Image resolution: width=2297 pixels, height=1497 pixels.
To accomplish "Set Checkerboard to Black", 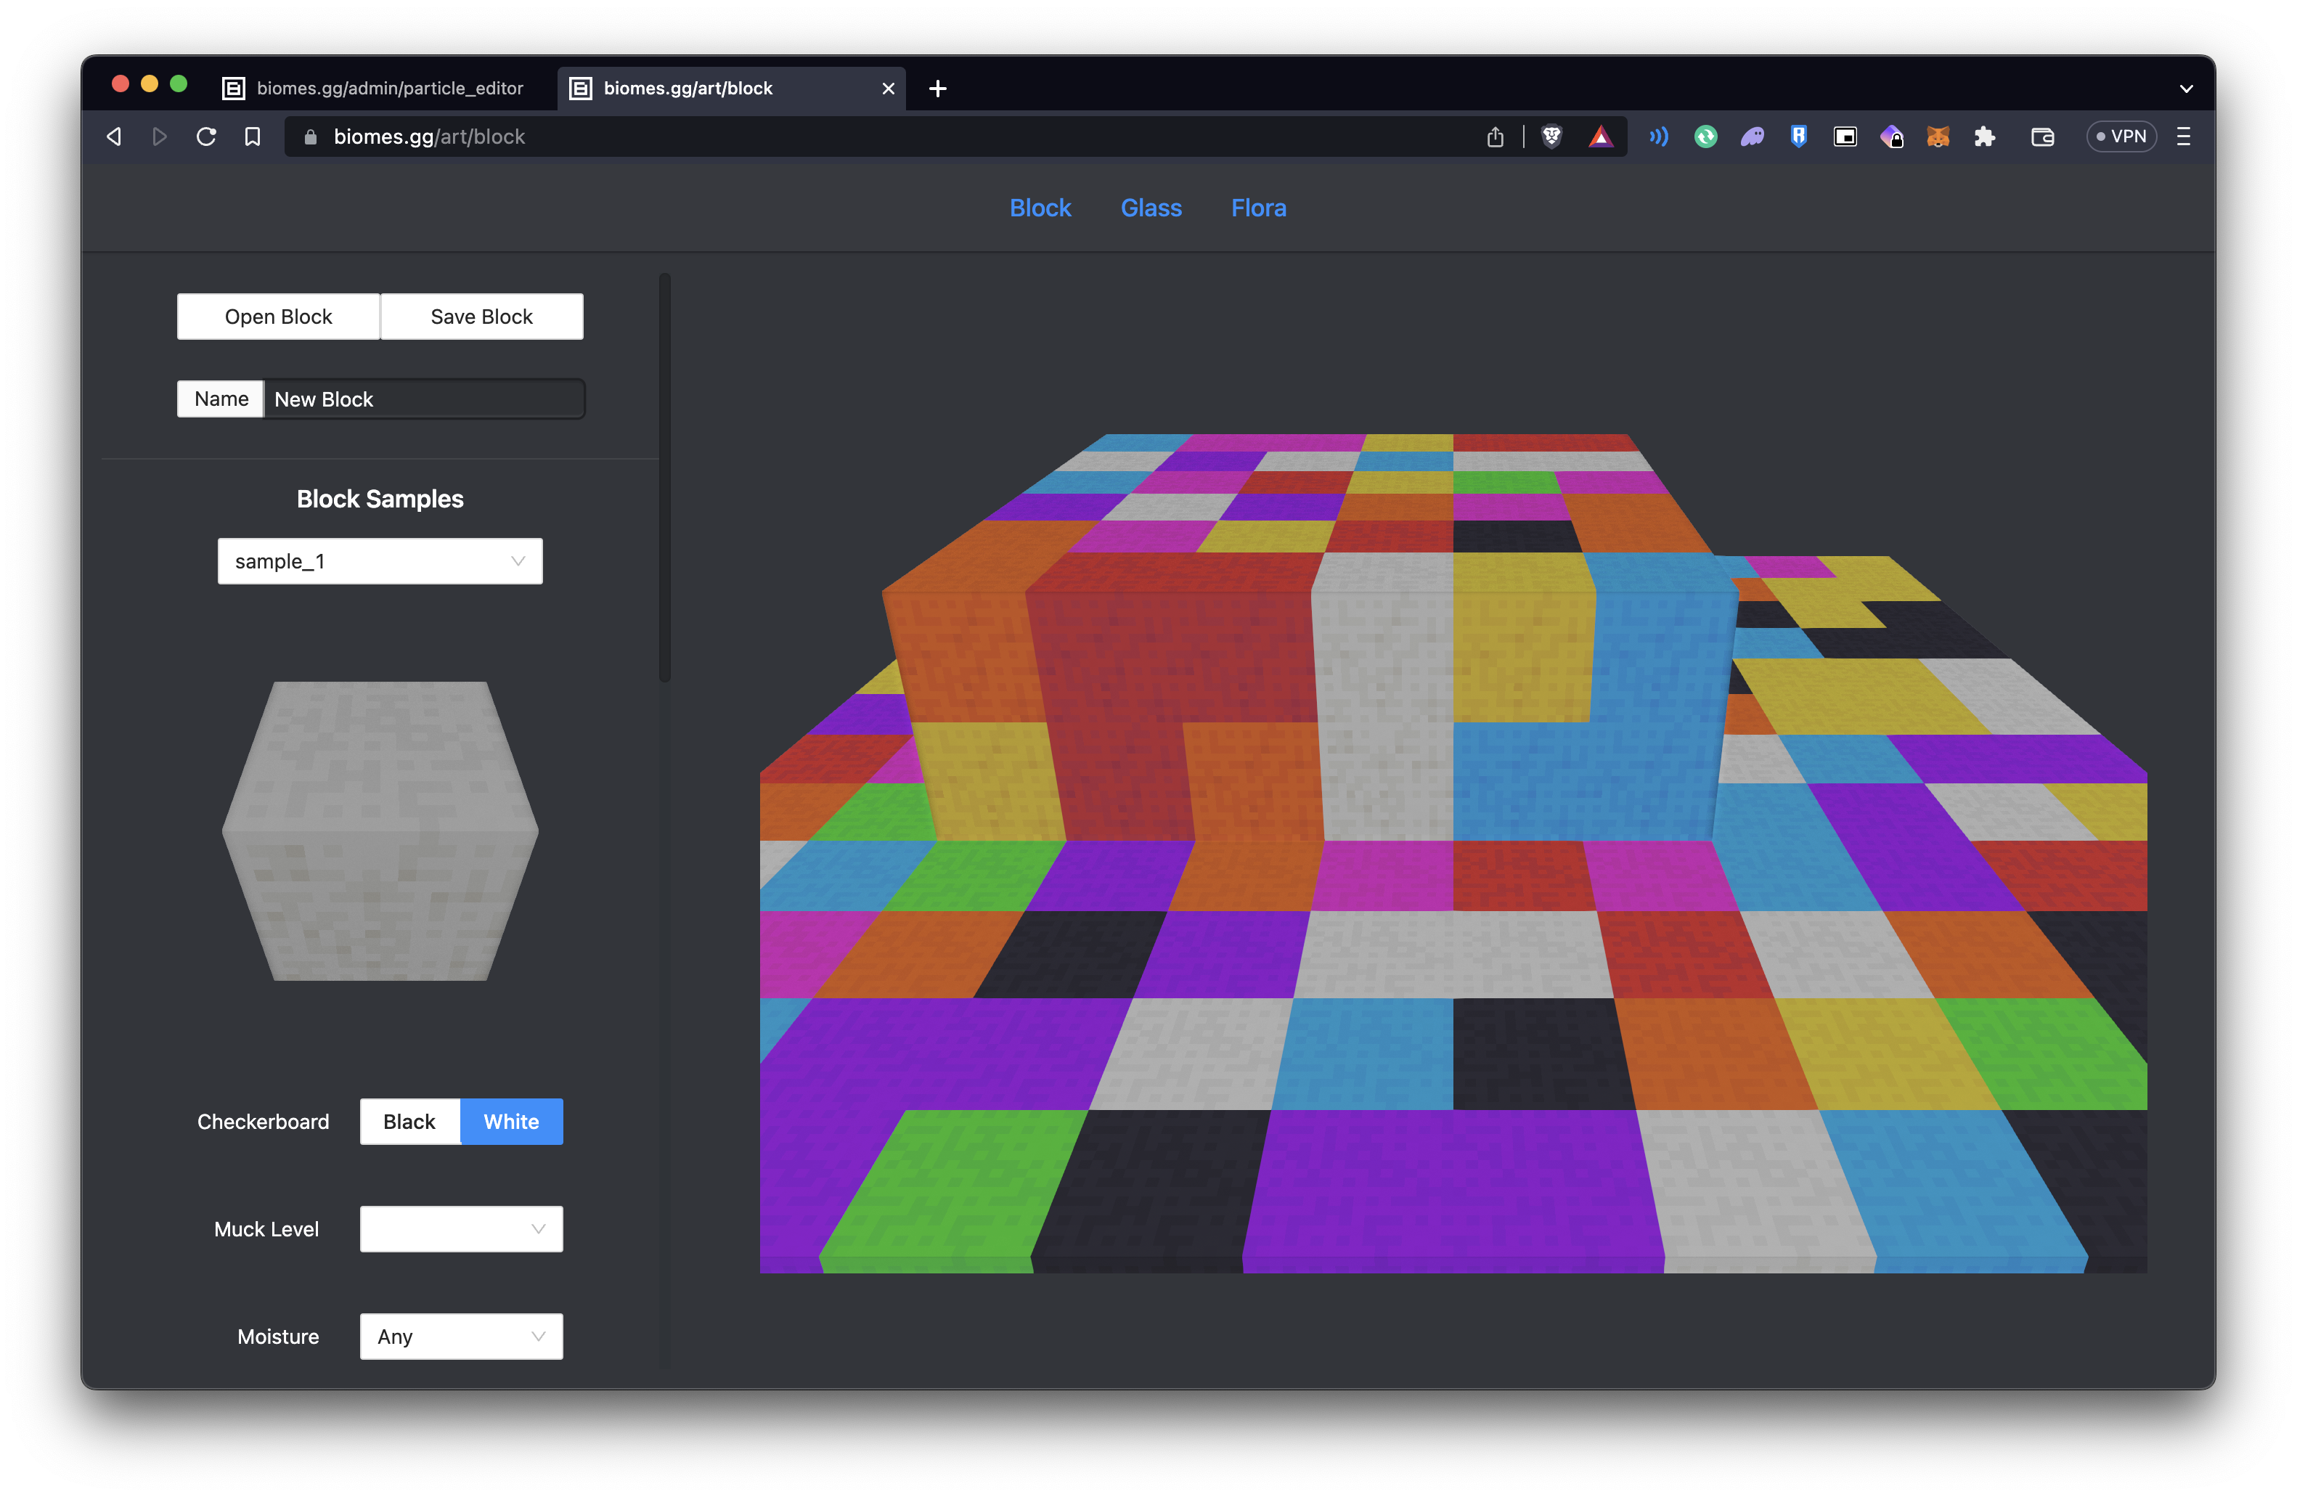I will pyautogui.click(x=409, y=1122).
